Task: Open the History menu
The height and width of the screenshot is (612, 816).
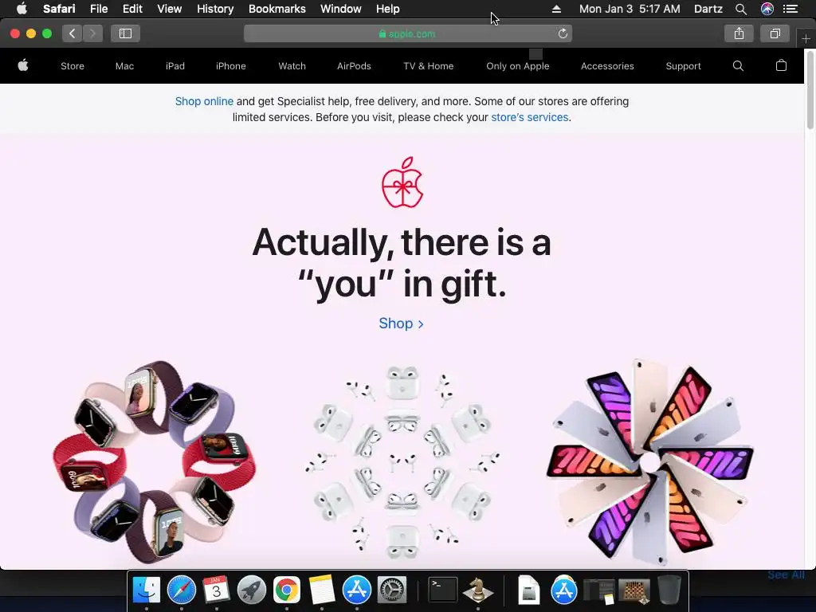Action: point(215,9)
